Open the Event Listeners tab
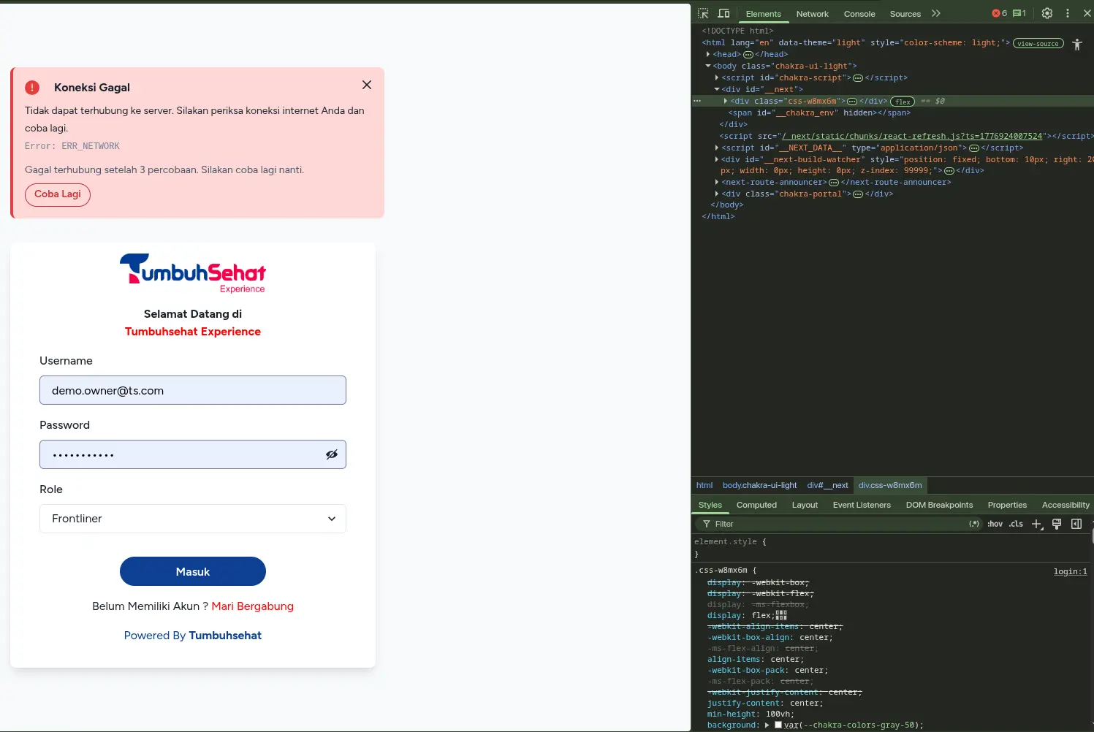The image size is (1094, 732). click(x=862, y=505)
